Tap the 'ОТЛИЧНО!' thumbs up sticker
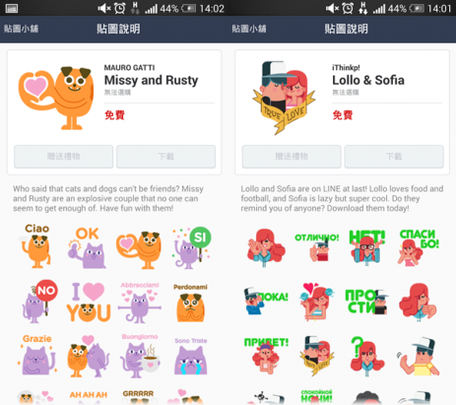 click(317, 247)
